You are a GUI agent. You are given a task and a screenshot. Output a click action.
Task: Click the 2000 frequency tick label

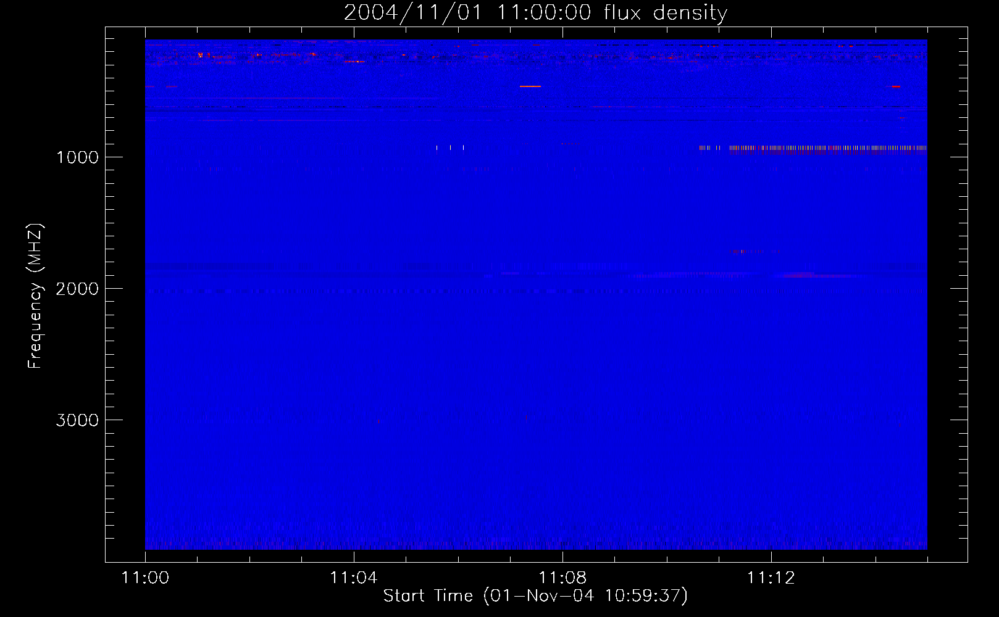(x=77, y=289)
